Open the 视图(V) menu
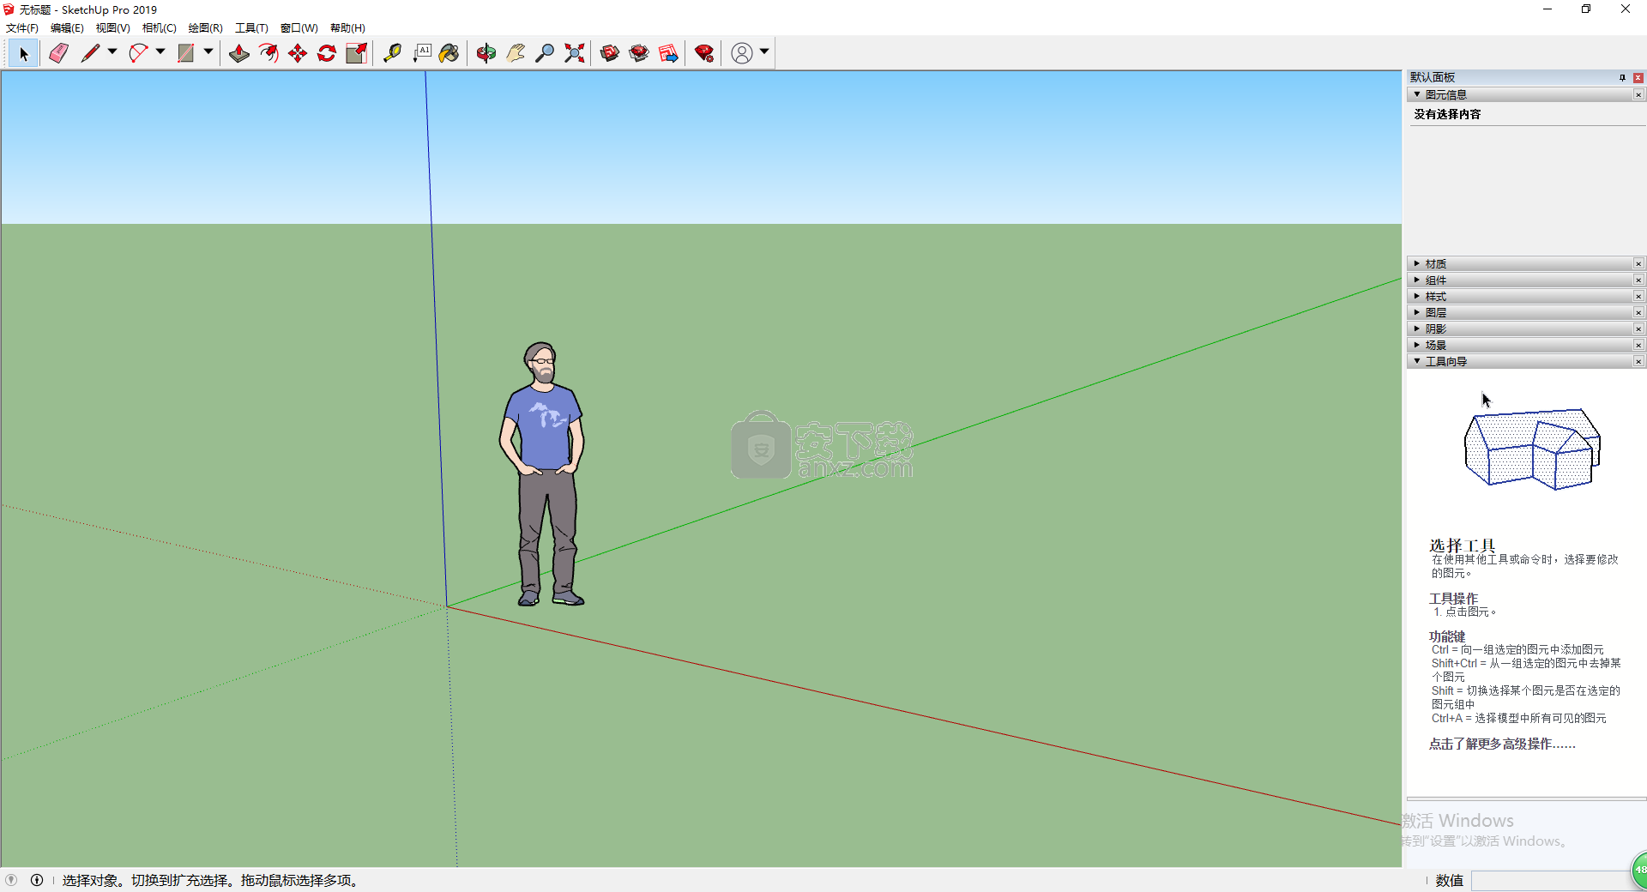This screenshot has height=892, width=1647. pyautogui.click(x=112, y=28)
